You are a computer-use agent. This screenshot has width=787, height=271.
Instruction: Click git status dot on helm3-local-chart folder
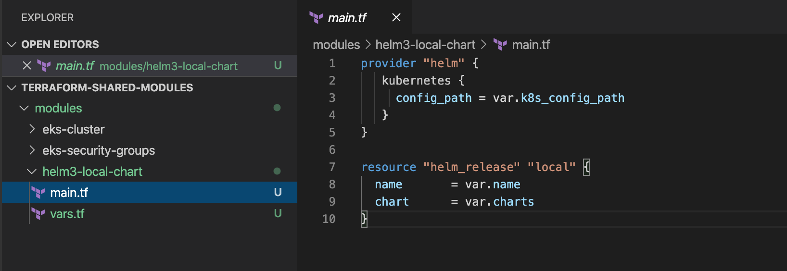click(x=277, y=171)
